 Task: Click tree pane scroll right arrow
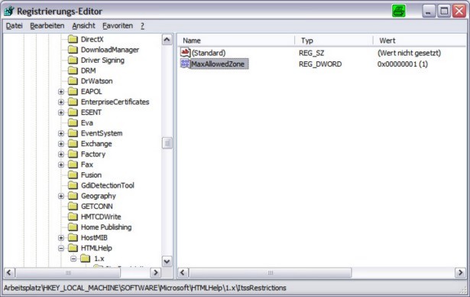155,273
